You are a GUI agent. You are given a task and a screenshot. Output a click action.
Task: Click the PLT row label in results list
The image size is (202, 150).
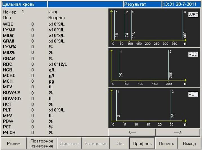click(x=7, y=110)
